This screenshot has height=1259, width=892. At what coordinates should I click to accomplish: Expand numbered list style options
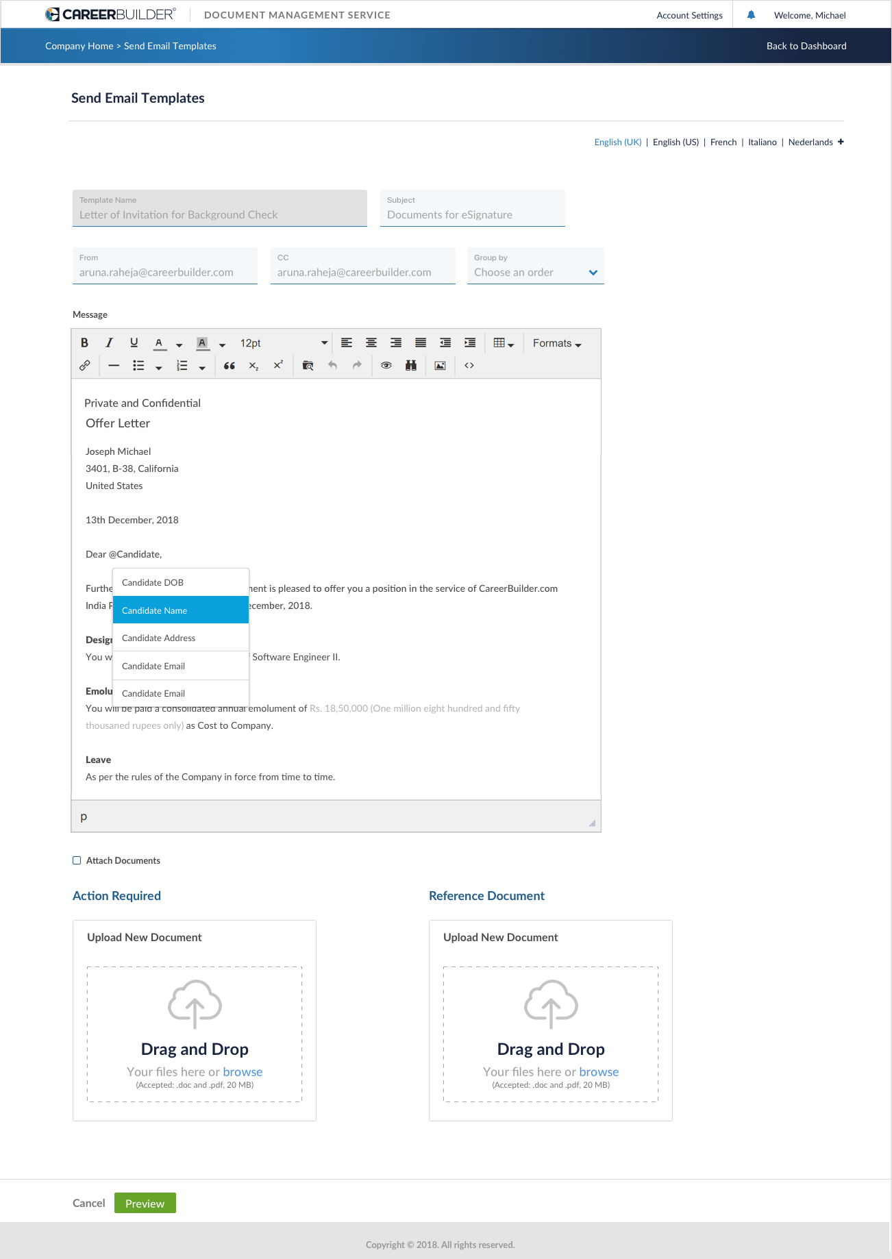click(x=202, y=368)
